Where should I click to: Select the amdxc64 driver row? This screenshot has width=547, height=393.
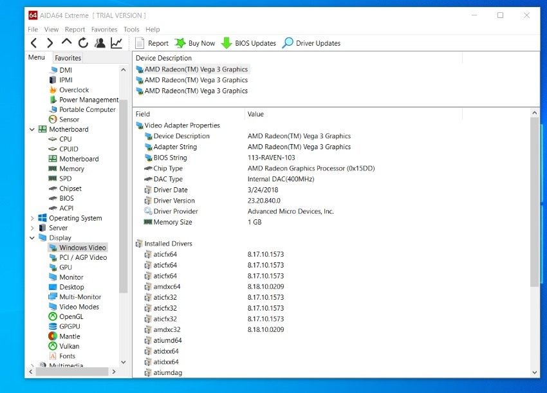coord(331,287)
